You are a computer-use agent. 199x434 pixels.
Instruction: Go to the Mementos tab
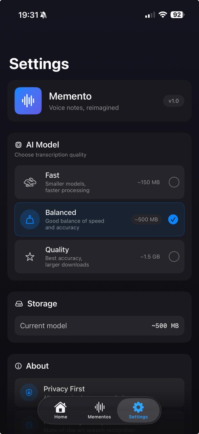[99, 410]
